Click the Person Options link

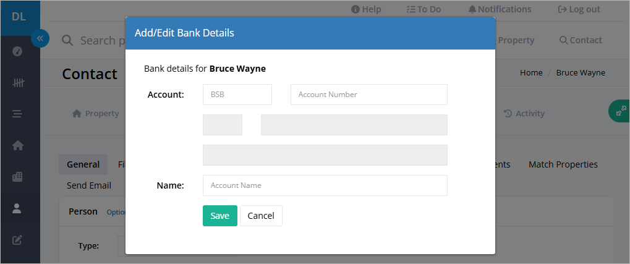point(116,212)
